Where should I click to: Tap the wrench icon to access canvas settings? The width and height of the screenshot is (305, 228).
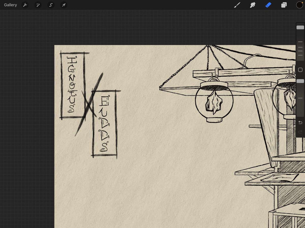click(25, 5)
